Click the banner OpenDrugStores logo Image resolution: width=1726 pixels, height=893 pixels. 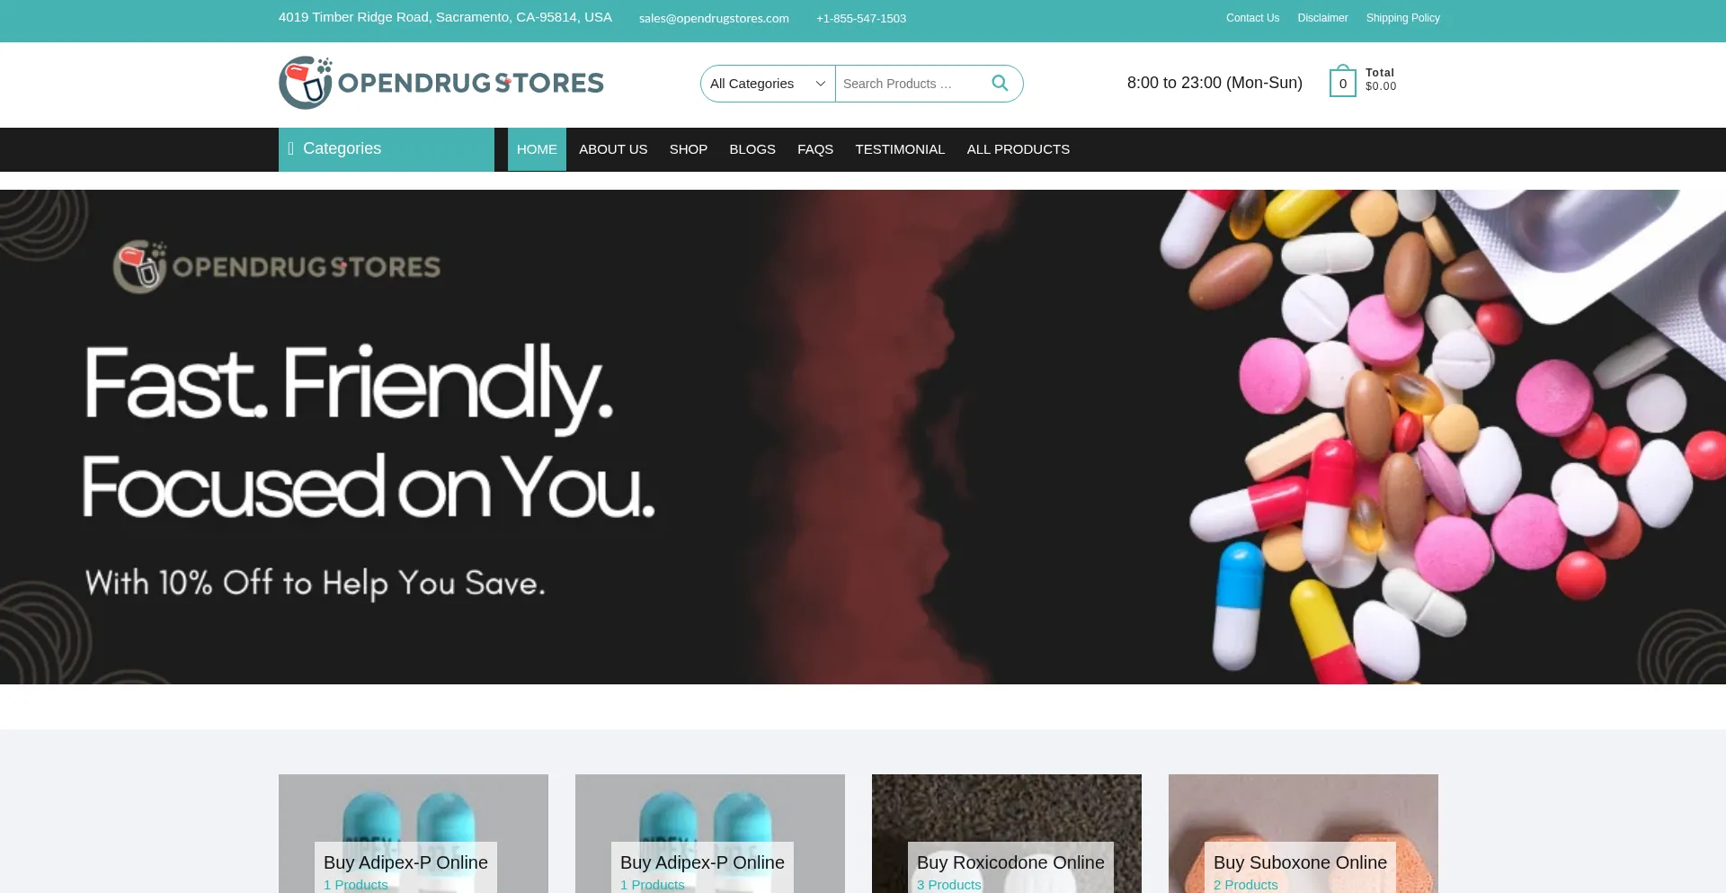pos(277,267)
